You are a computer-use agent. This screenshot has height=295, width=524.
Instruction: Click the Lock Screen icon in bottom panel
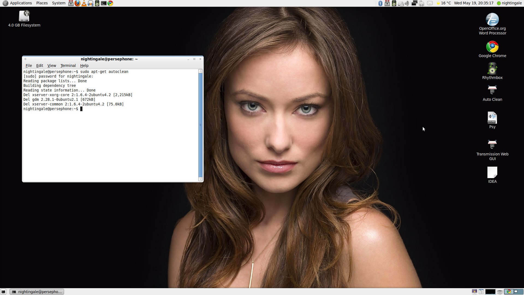pyautogui.click(x=475, y=292)
